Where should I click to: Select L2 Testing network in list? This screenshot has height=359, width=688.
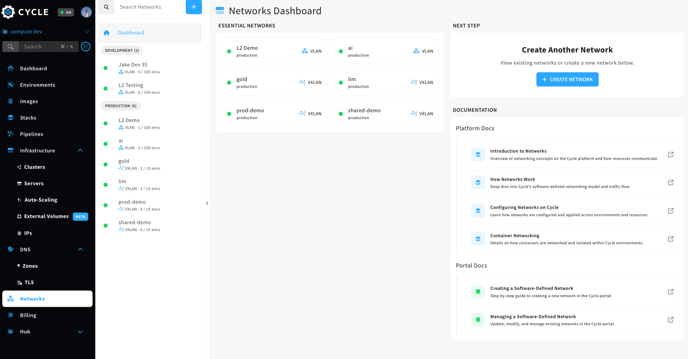click(150, 89)
